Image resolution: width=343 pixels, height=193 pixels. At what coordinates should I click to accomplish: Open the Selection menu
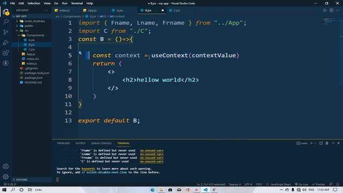coord(34,3)
